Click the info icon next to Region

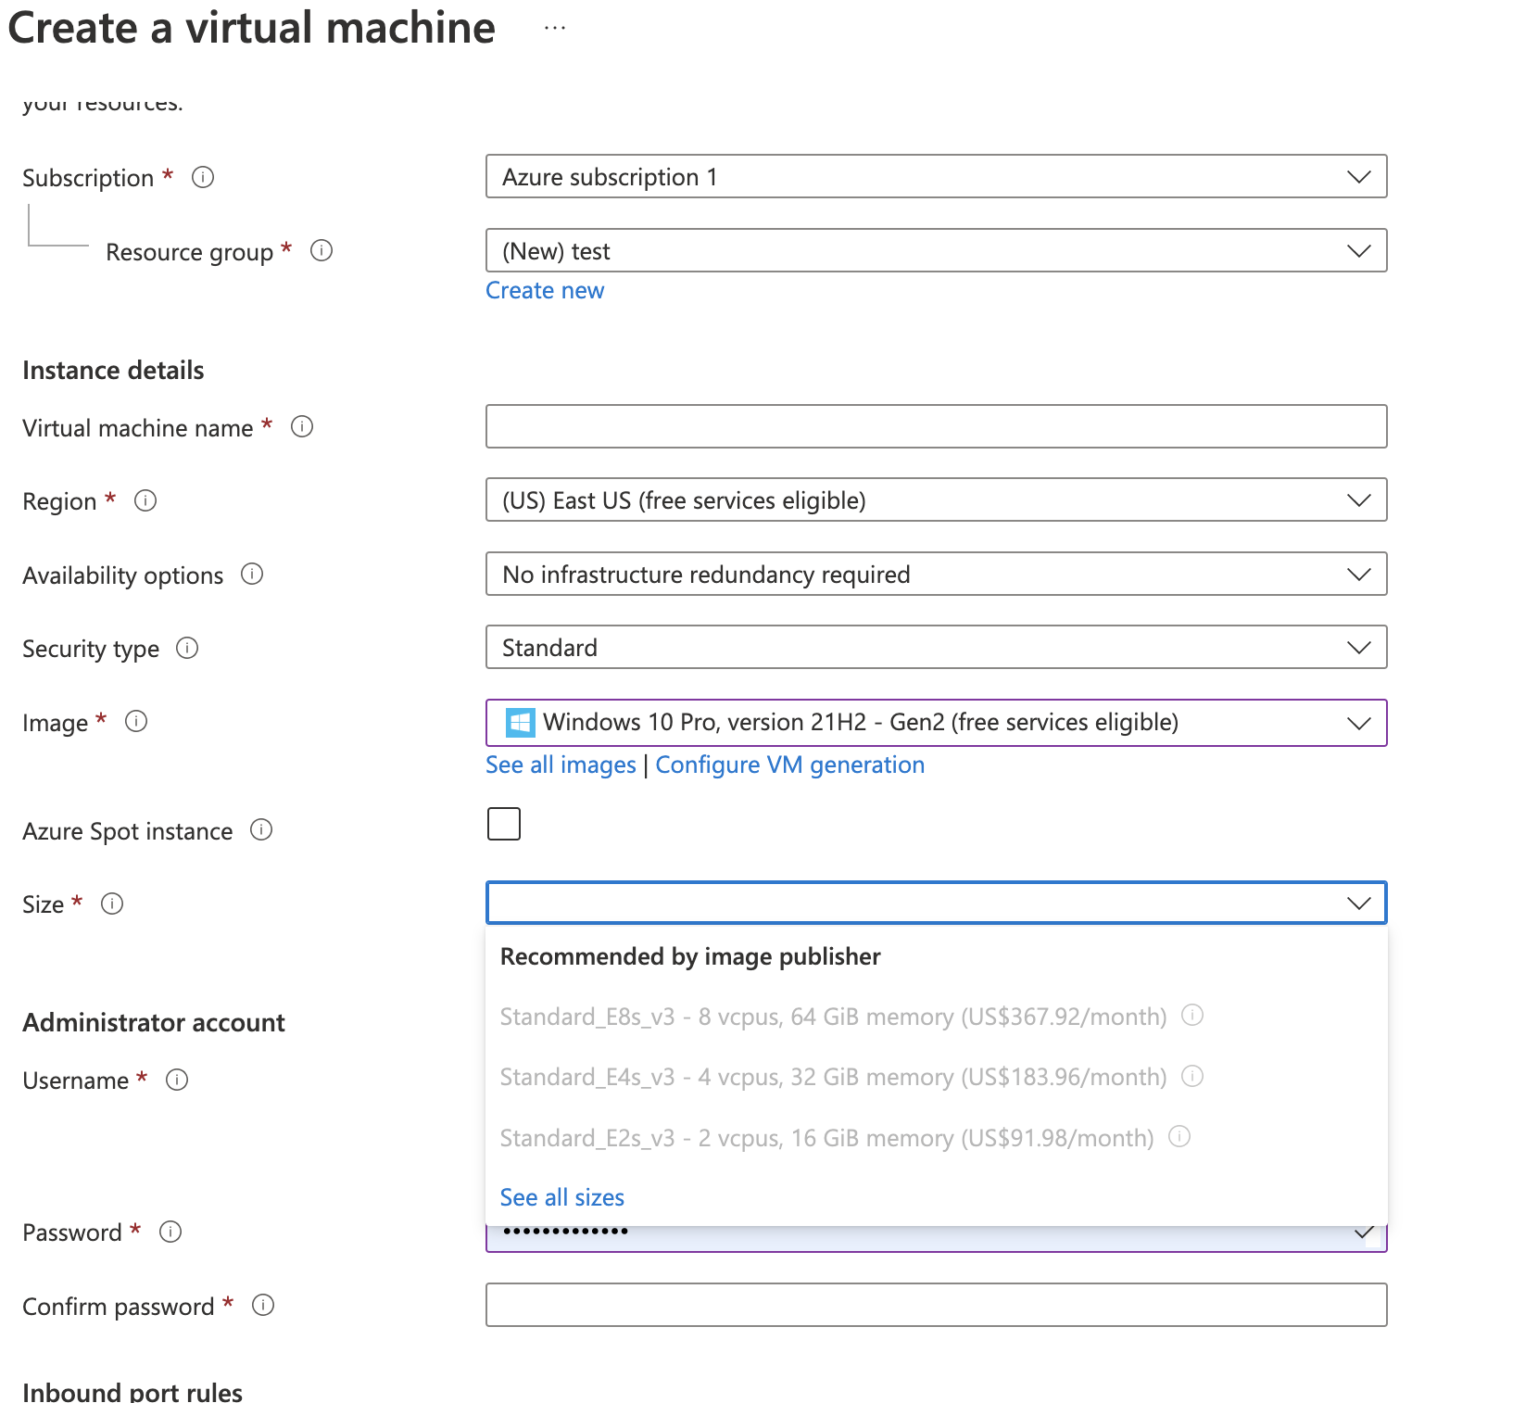[x=145, y=500]
